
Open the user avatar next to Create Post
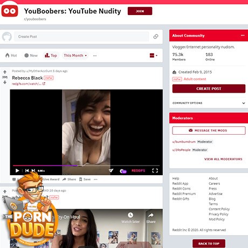[x=7, y=37]
